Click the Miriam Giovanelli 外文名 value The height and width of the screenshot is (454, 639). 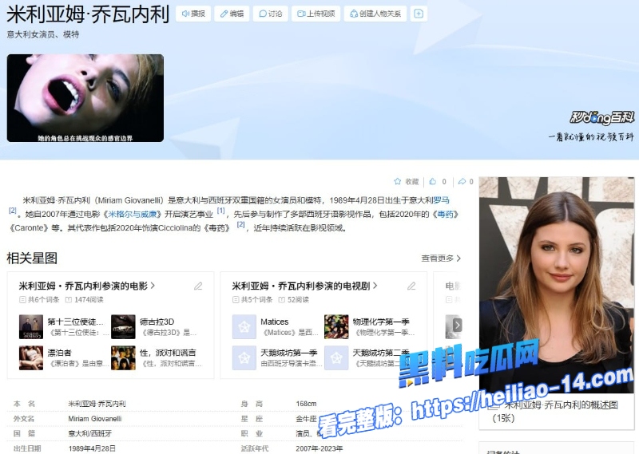(95, 419)
